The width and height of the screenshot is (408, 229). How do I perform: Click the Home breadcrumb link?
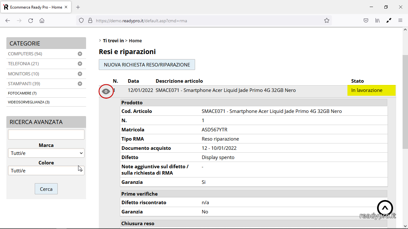(x=135, y=41)
